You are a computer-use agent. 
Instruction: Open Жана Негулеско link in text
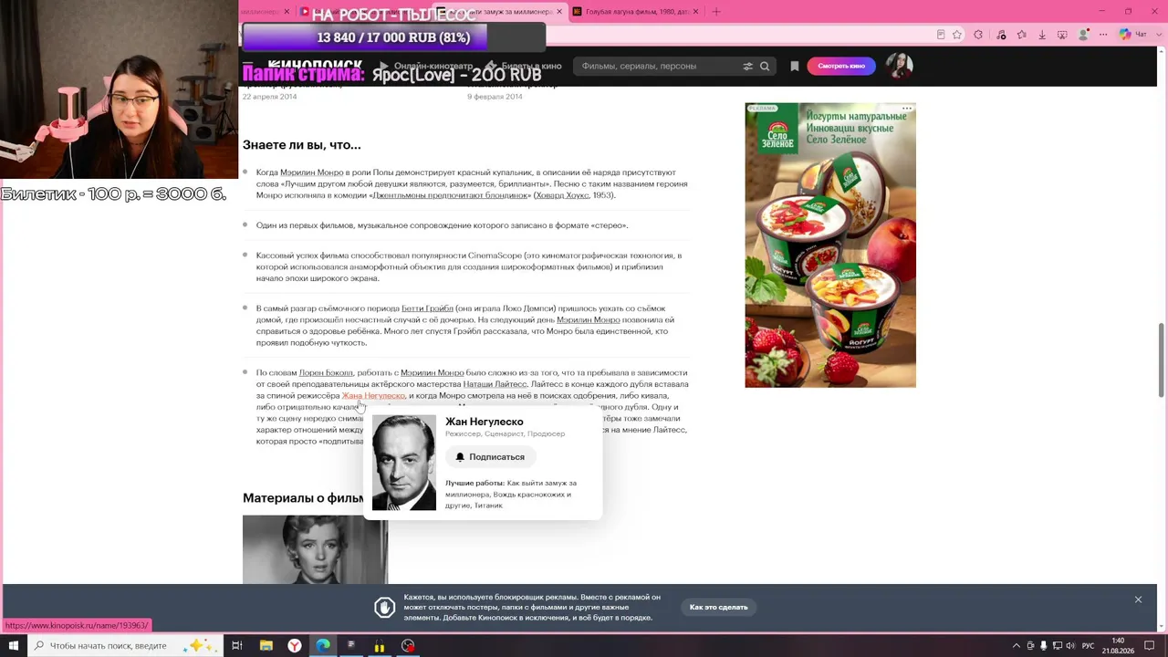coord(373,396)
